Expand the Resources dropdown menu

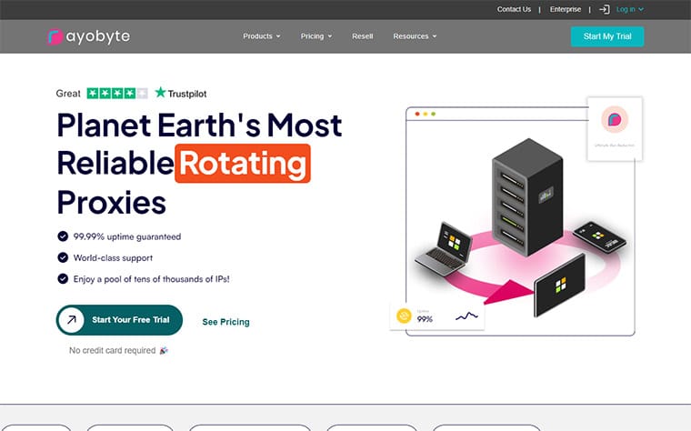415,36
